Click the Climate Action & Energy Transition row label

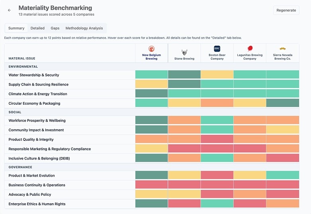[x=38, y=94]
